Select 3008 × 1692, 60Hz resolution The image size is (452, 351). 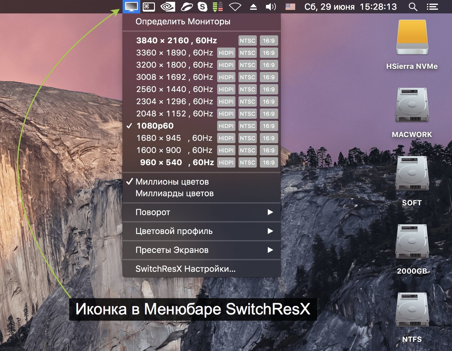201,77
